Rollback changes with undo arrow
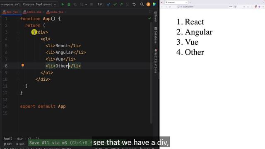Screen dimensions: 265x149 (x=134, y=5)
